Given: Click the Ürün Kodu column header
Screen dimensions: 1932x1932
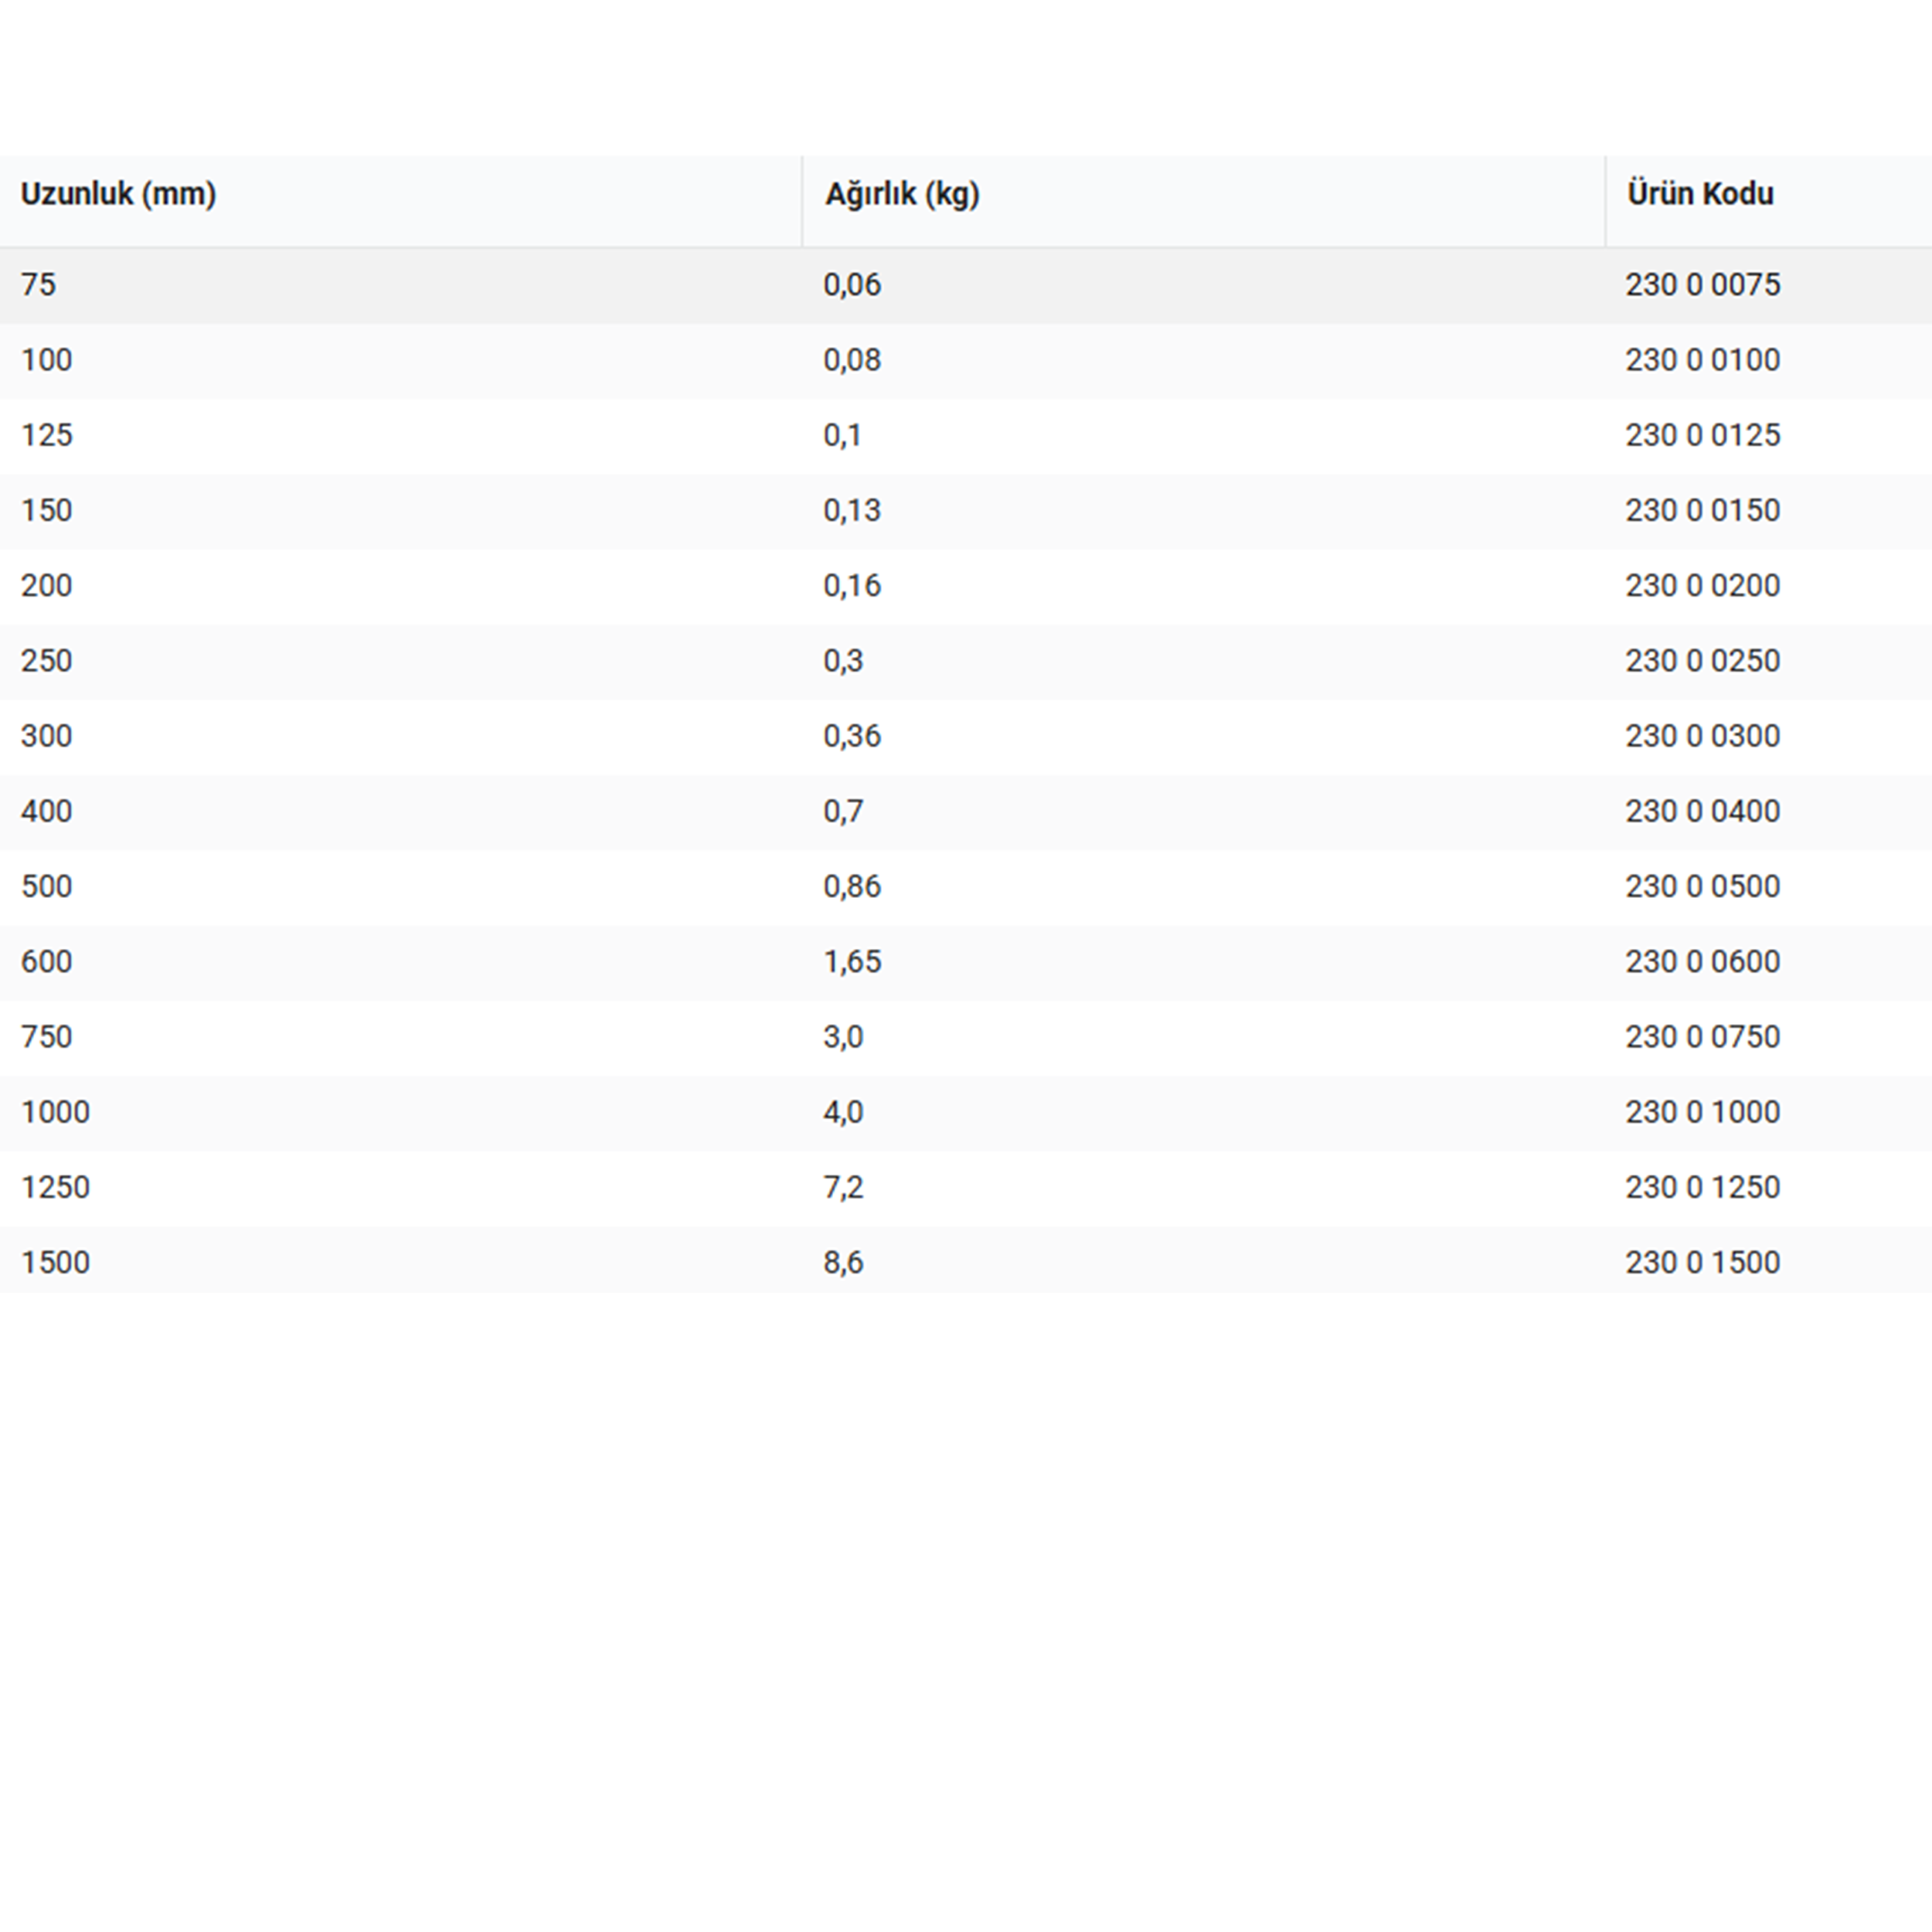Looking at the screenshot, I should click(x=1699, y=194).
